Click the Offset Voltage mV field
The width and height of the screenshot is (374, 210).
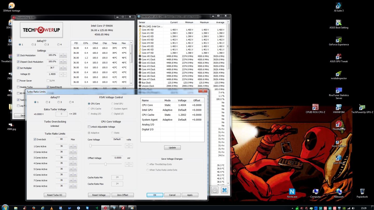pos(117,158)
